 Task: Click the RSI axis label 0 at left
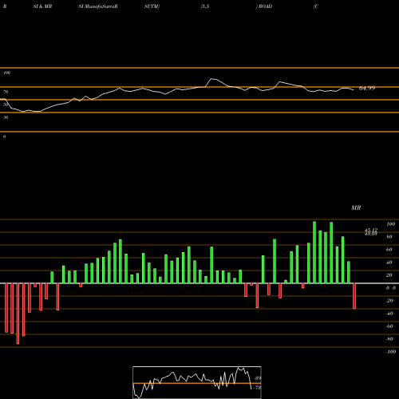[x=4, y=136]
